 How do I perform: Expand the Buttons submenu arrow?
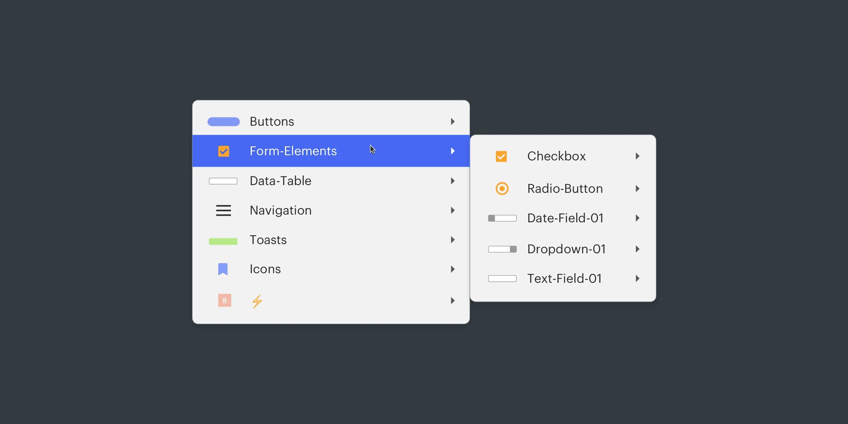click(452, 122)
